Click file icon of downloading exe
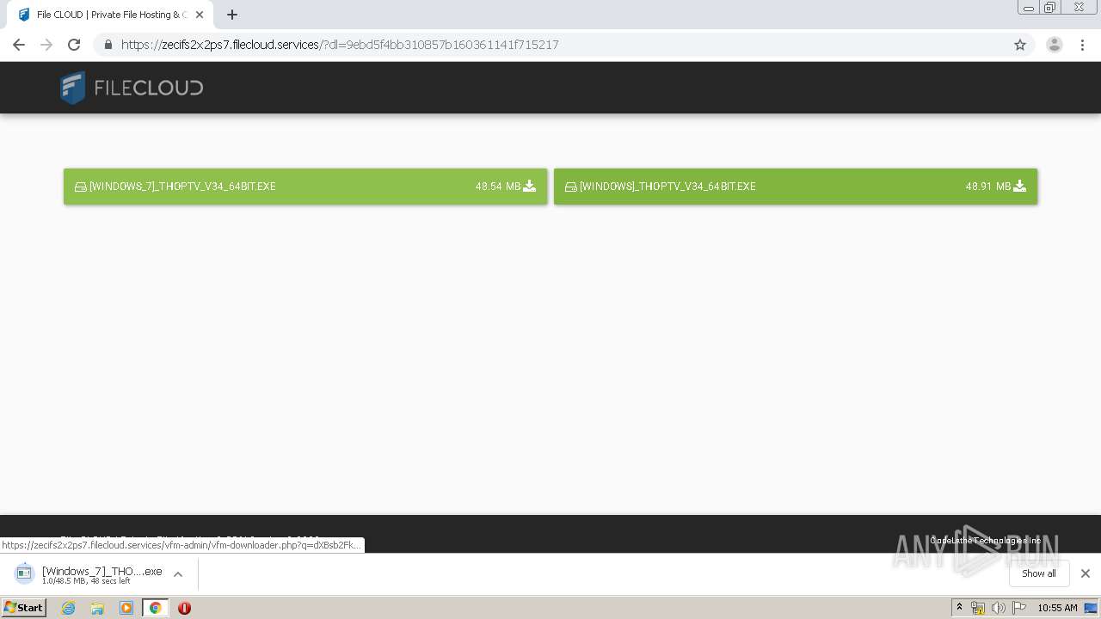The image size is (1101, 619). (x=24, y=573)
